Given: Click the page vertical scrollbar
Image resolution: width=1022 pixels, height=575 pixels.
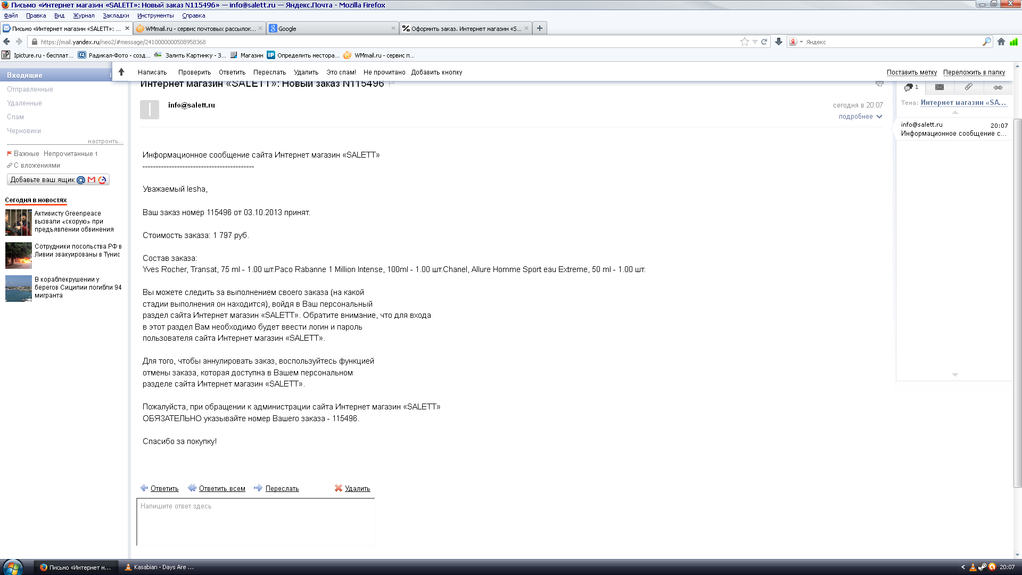Looking at the screenshot, I should [1017, 303].
